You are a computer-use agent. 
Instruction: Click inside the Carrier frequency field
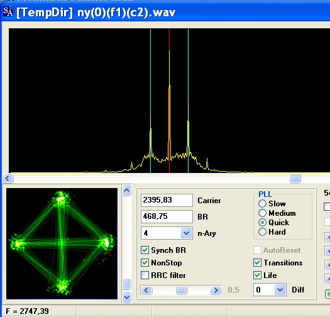tap(167, 200)
